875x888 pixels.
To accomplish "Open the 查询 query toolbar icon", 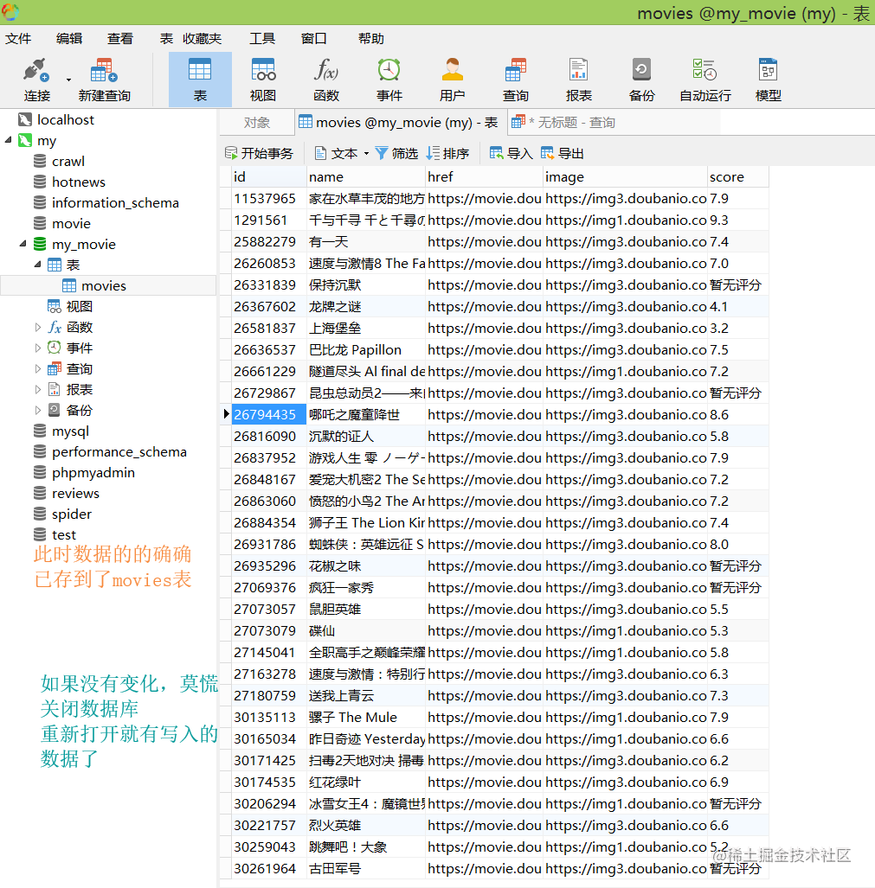I will (x=516, y=80).
